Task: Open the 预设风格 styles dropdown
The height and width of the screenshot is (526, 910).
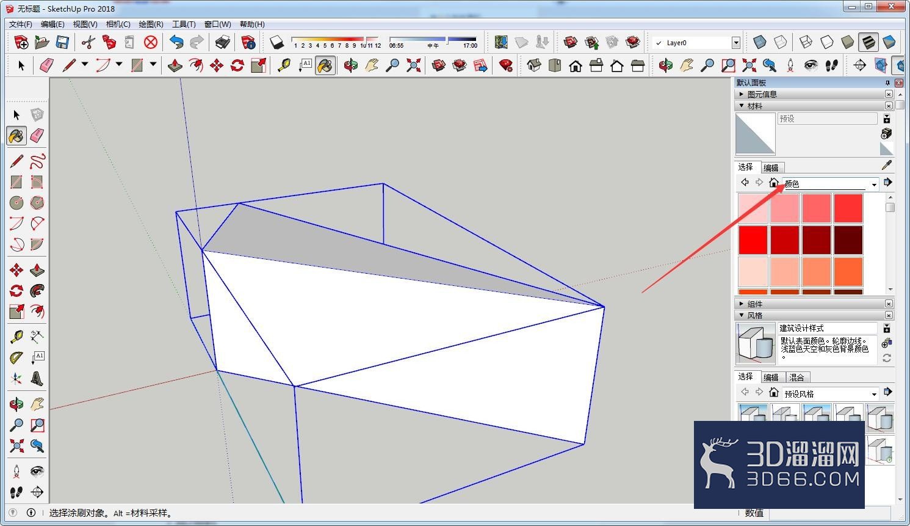Action: (x=831, y=393)
